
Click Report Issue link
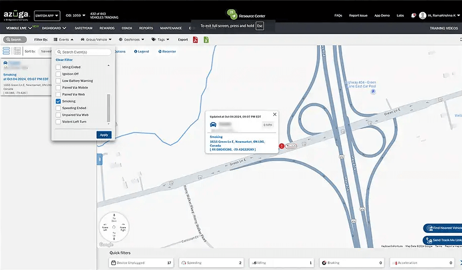click(x=358, y=16)
